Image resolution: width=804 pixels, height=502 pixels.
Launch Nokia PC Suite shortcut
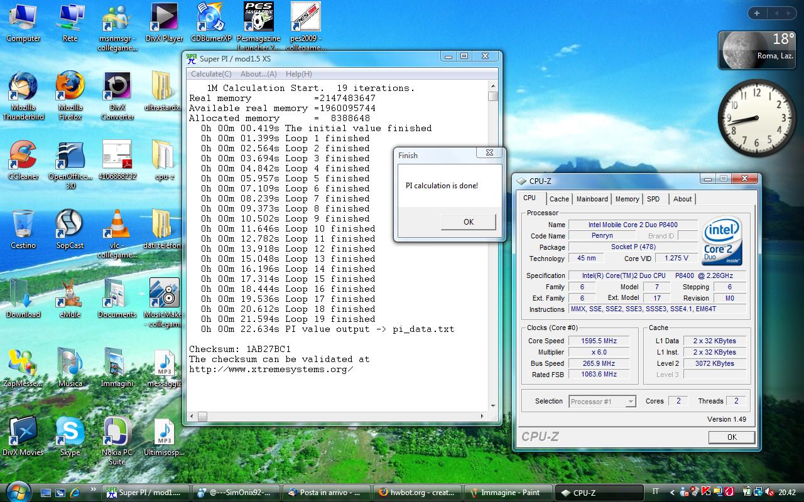point(117,441)
